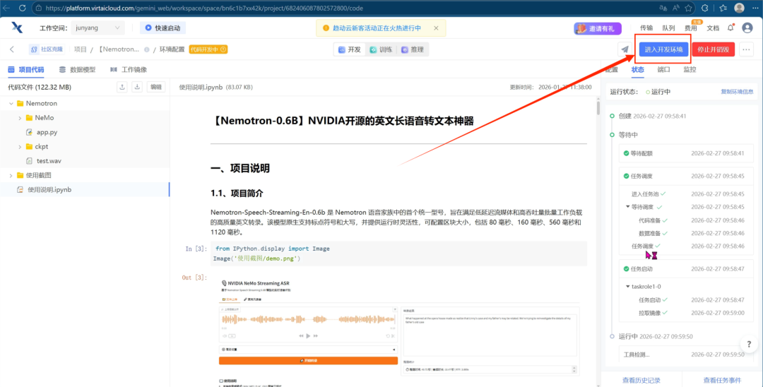Click the 查看任务事件 button
Screen dimensions: 763x387
(x=722, y=380)
